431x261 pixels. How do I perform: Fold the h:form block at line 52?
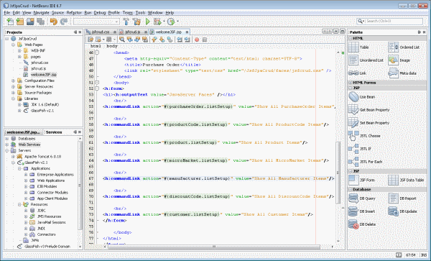click(97, 88)
